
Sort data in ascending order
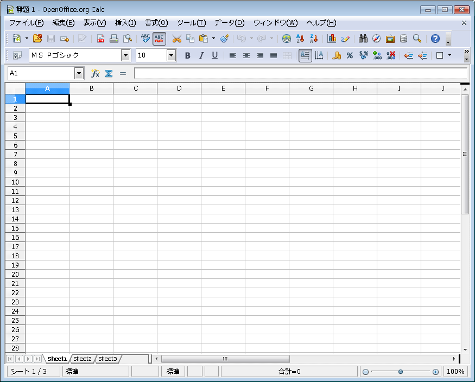point(300,39)
